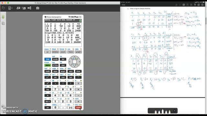This screenshot has width=207, height=116.
Task: Click the divide key
Action: [78, 83]
